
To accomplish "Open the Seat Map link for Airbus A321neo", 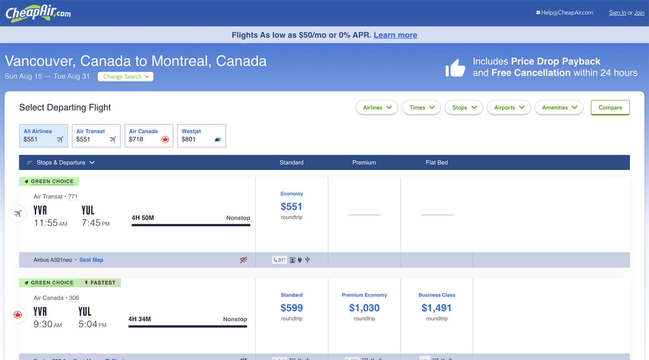I will [x=91, y=260].
